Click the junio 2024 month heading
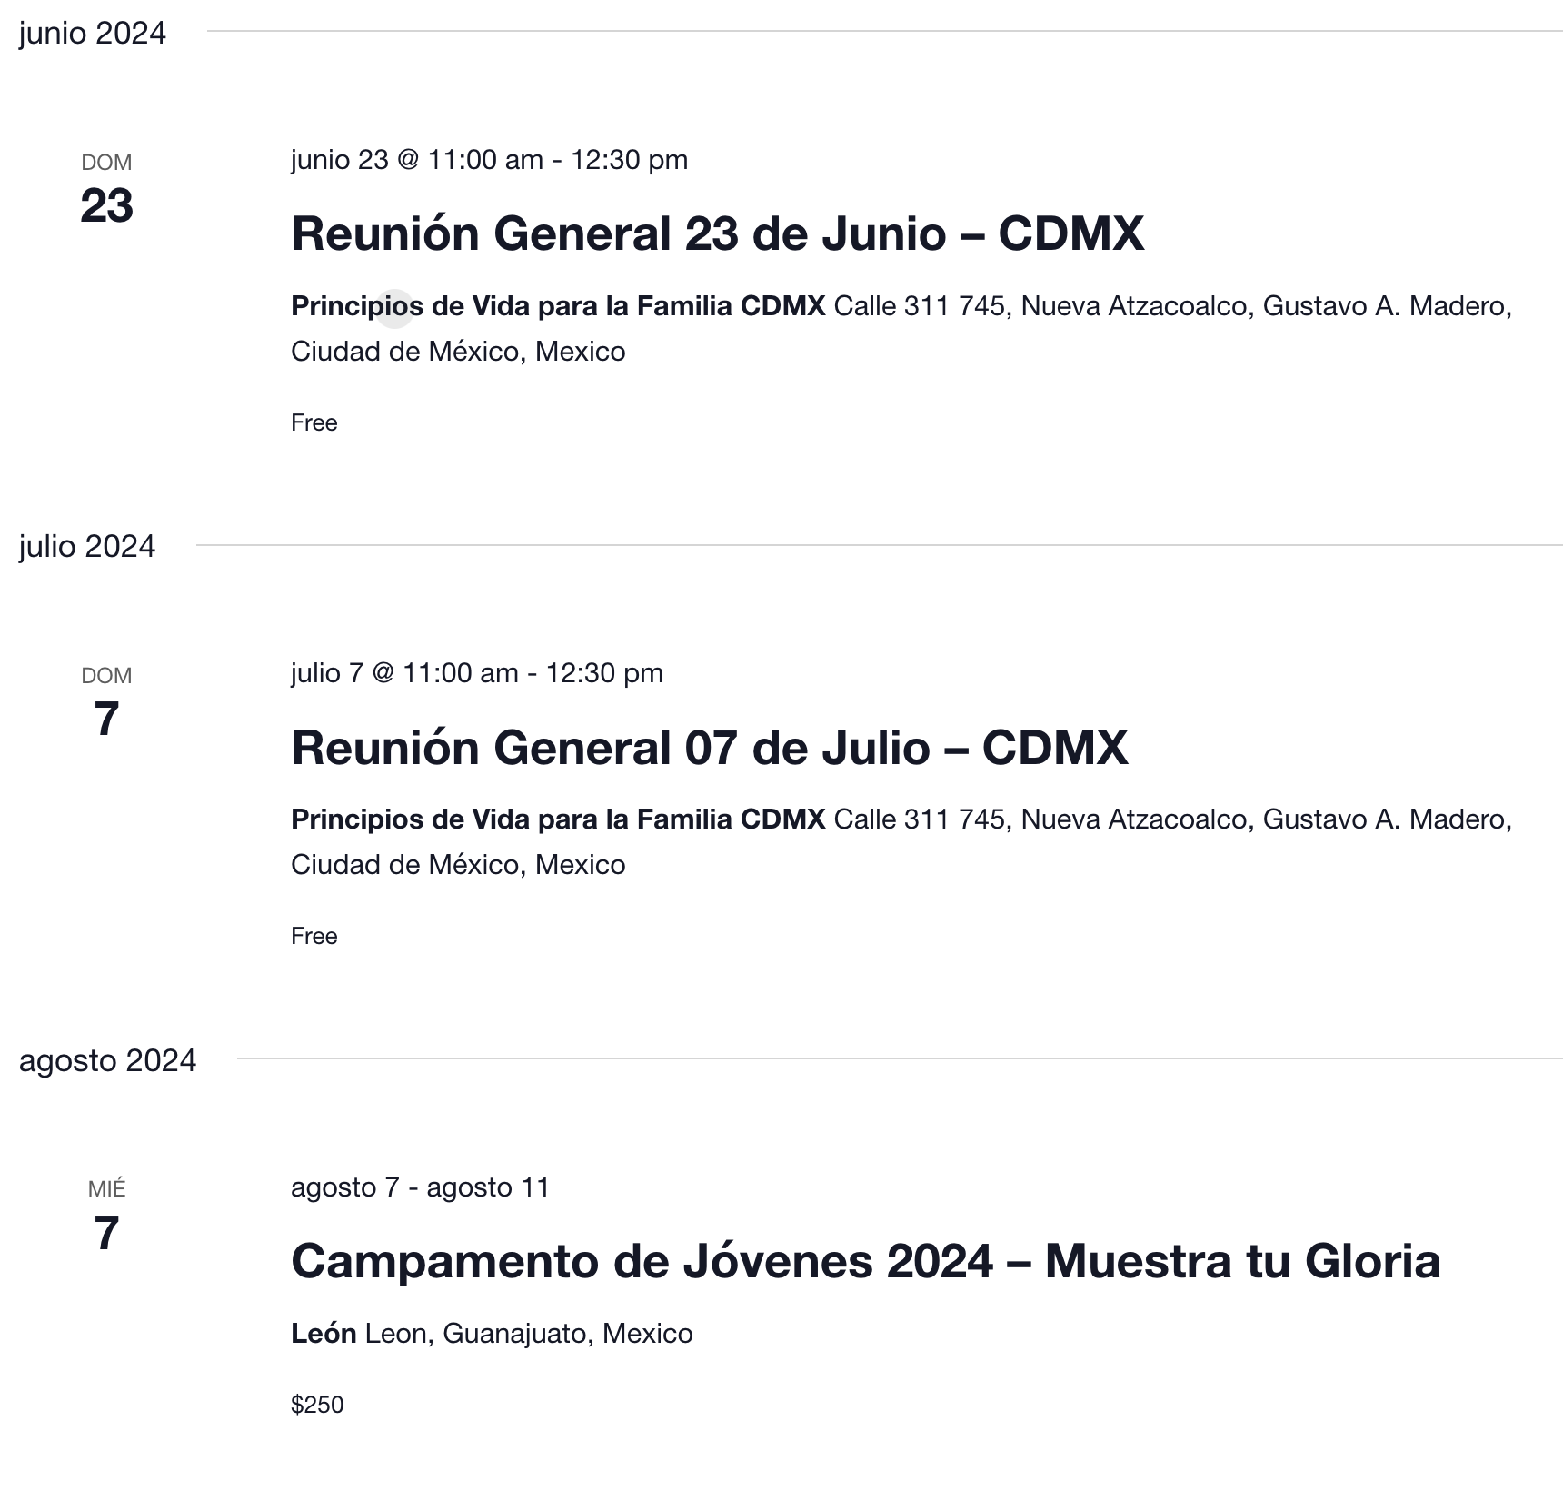 point(93,34)
